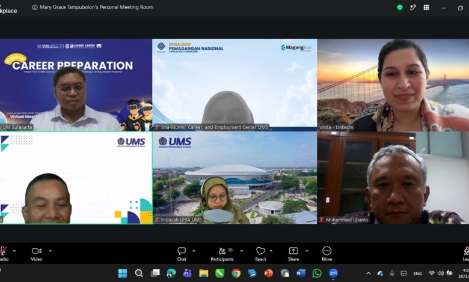Launch Google Chrome from taskbar
Screen dimensions: 469x282
(236, 273)
